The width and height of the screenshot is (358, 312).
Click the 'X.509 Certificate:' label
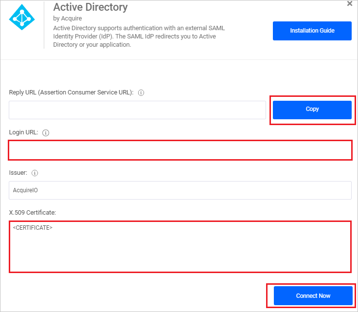[x=33, y=213]
